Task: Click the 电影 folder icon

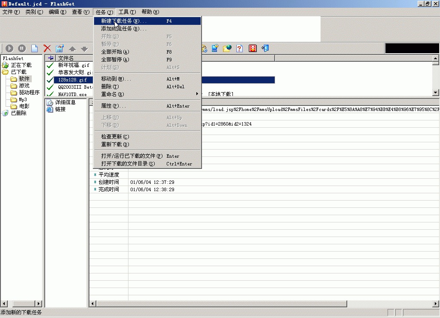Action: pyautogui.click(x=14, y=106)
